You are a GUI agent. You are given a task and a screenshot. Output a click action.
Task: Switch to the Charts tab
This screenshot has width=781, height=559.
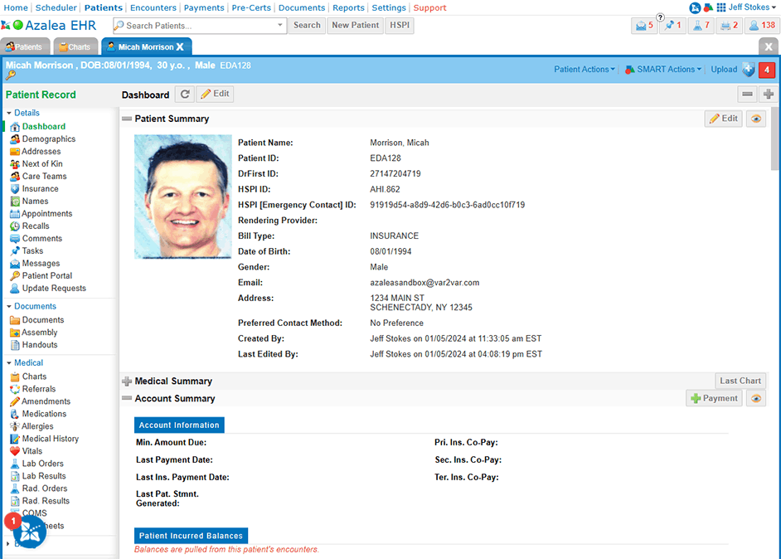pyautogui.click(x=75, y=46)
